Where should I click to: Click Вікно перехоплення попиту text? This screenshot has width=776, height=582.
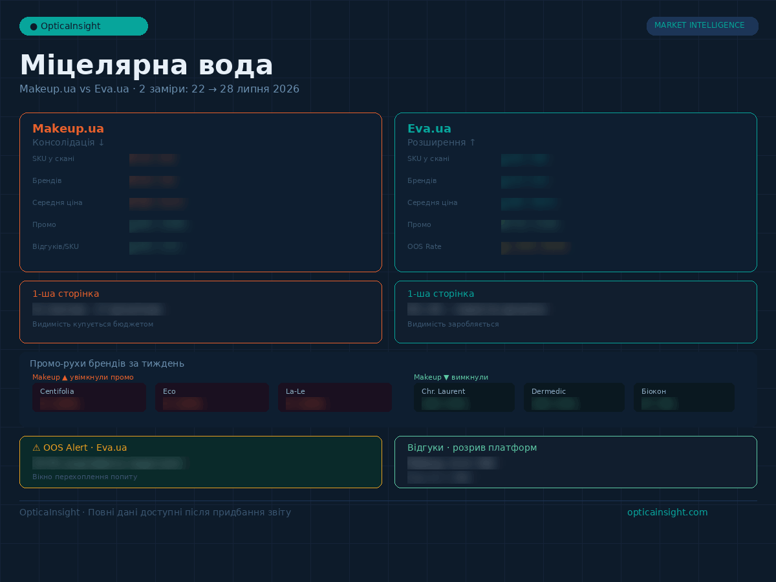pos(85,477)
